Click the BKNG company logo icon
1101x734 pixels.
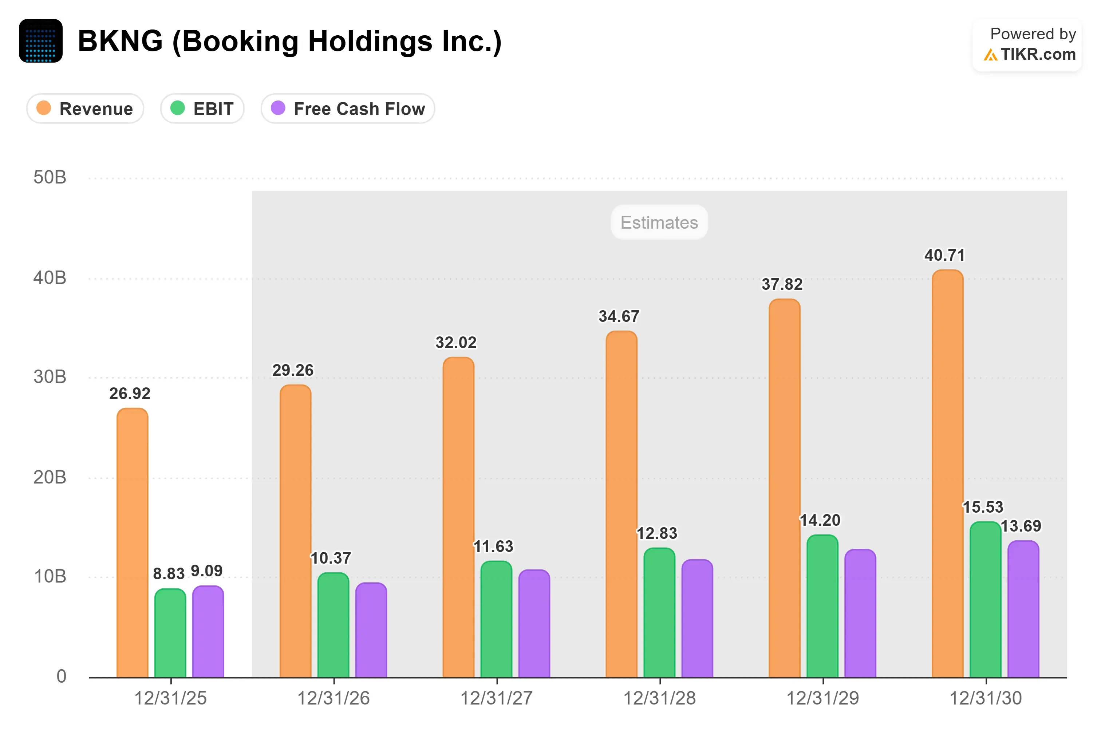(41, 41)
